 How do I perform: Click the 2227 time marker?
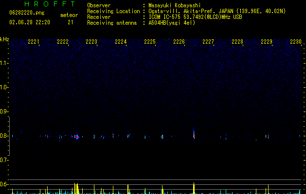point(208,42)
